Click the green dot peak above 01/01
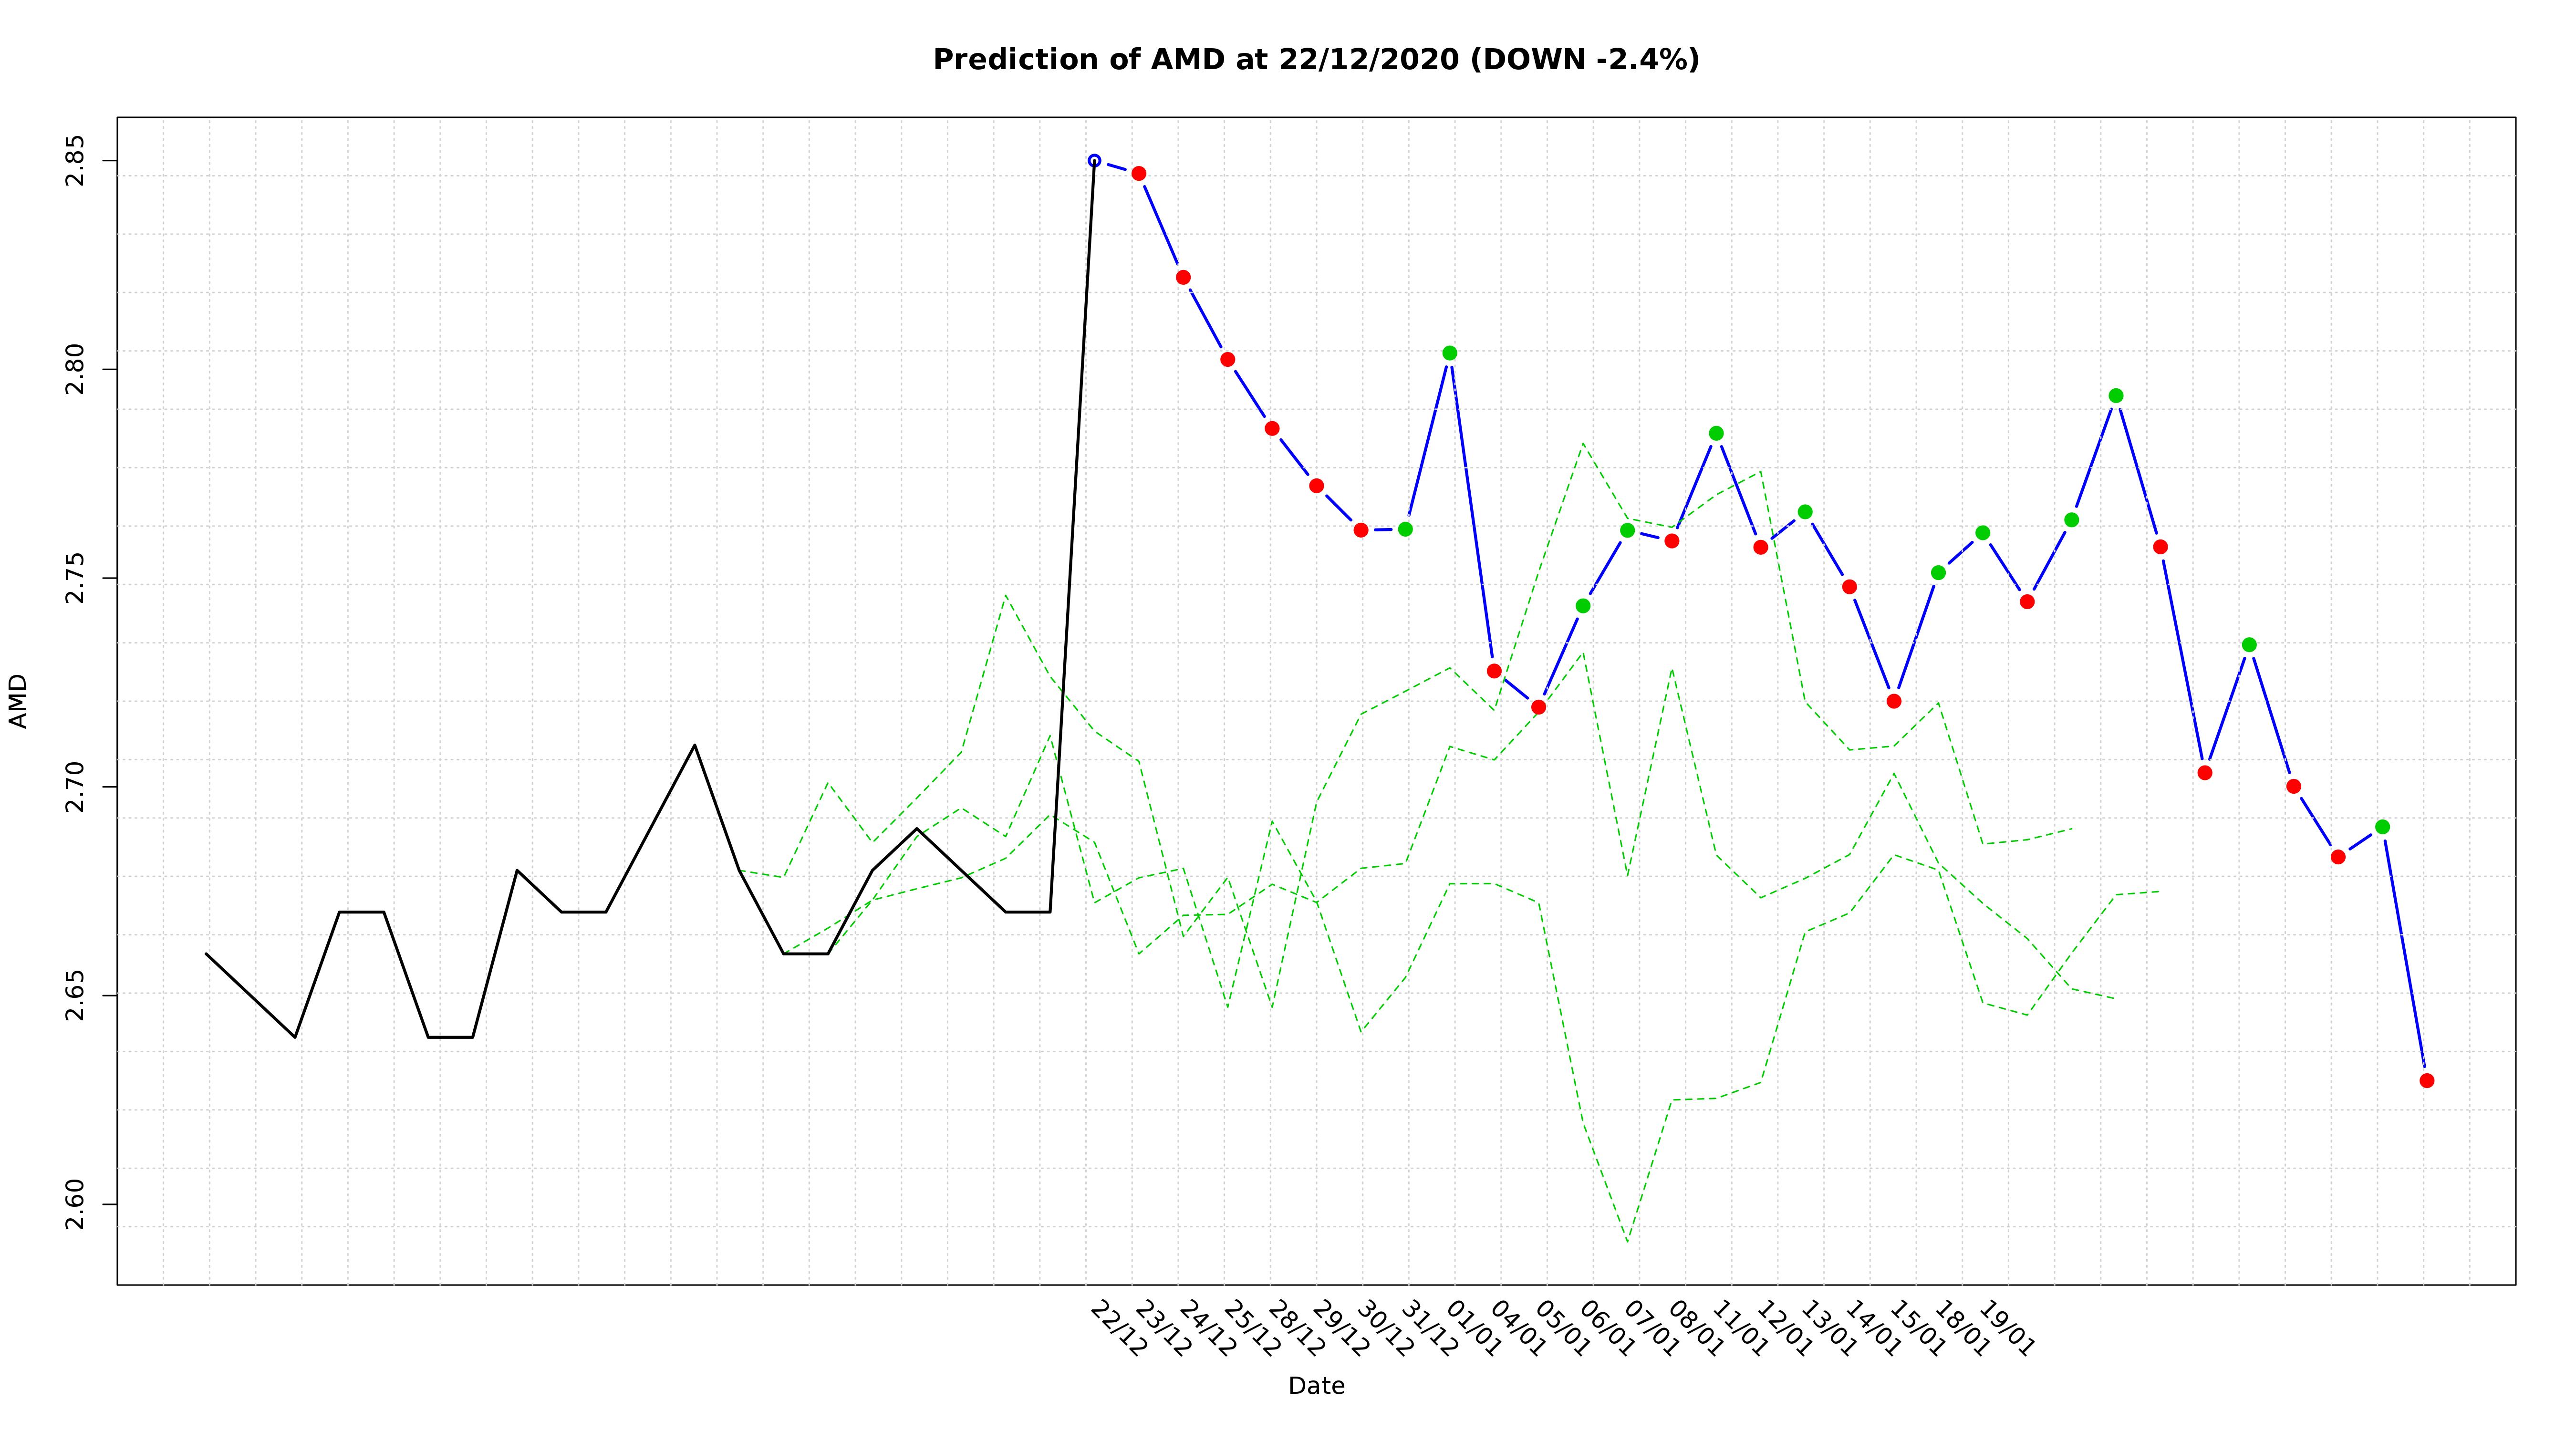2576x1431 pixels. [x=1449, y=353]
